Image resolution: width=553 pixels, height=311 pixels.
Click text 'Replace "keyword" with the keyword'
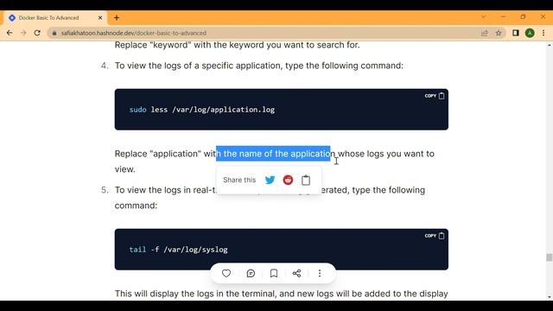[189, 45]
